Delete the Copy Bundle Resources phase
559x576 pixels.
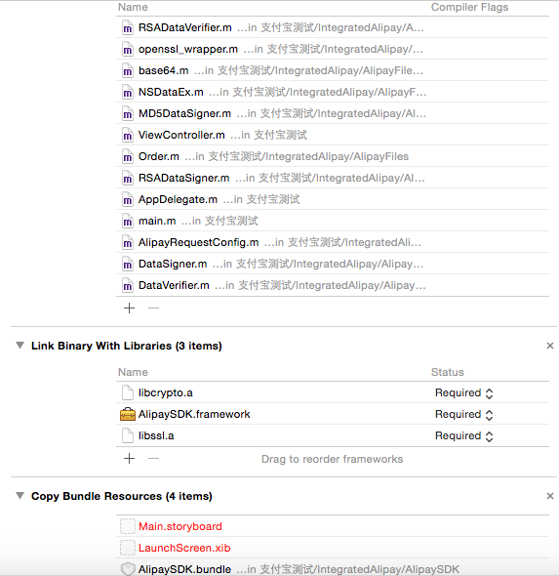point(550,496)
